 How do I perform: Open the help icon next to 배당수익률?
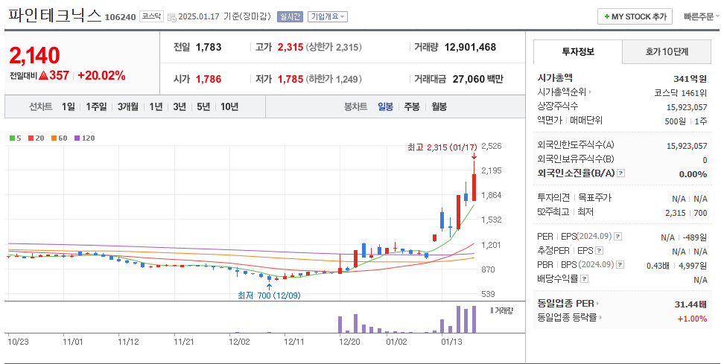coord(584,279)
